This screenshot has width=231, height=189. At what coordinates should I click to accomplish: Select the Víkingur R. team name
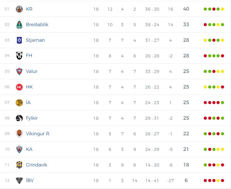coord(38,134)
